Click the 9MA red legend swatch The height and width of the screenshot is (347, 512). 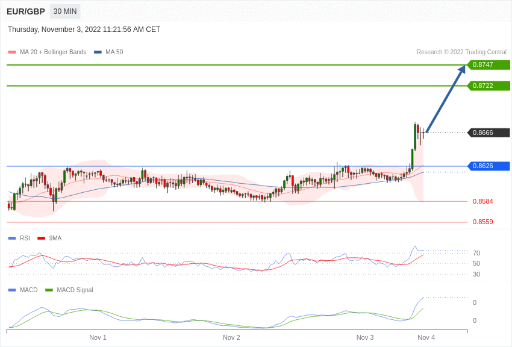pos(42,239)
